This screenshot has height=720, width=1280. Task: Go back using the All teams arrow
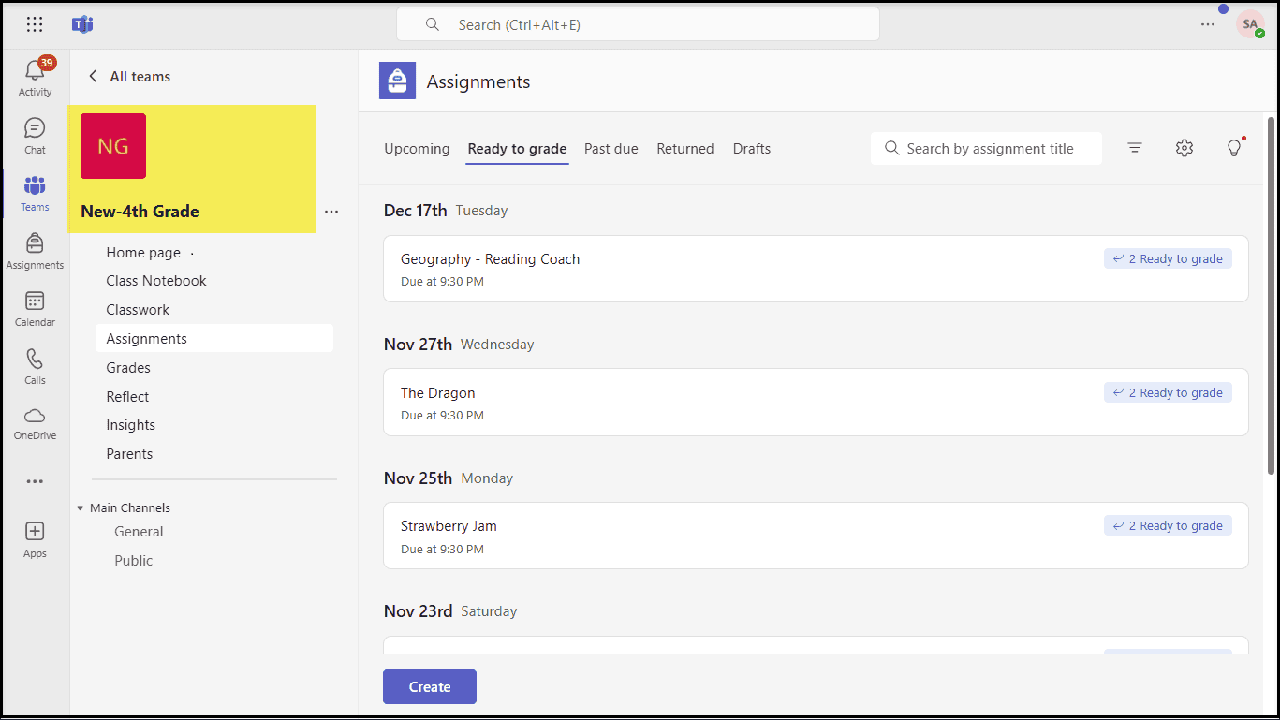(93, 76)
